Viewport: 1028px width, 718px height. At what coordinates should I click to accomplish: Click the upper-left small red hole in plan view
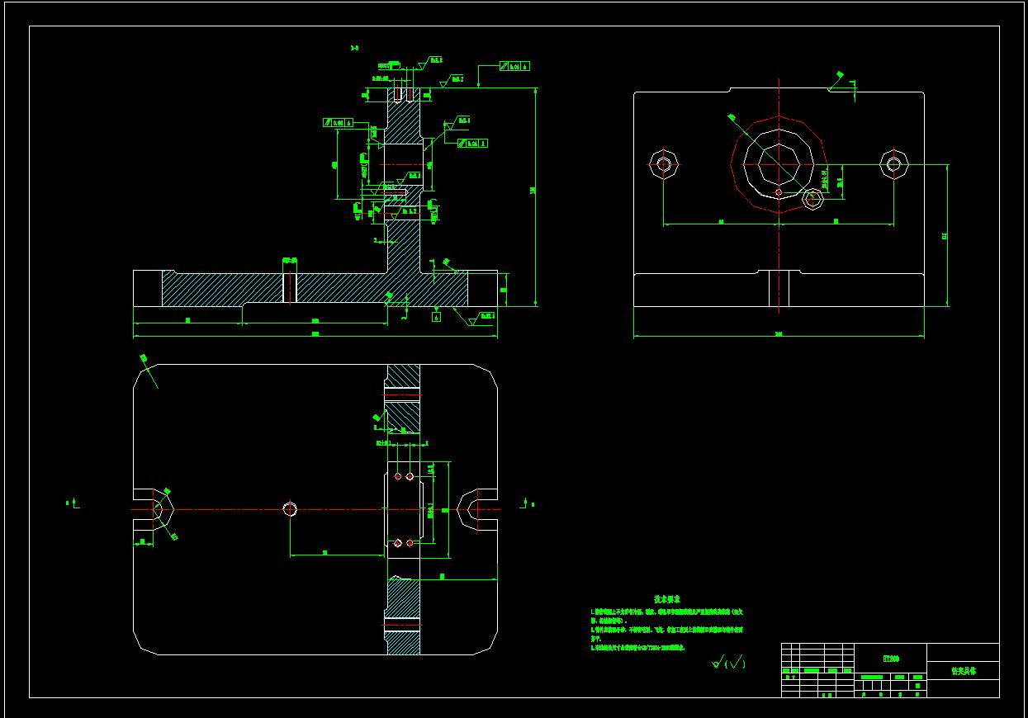point(398,477)
